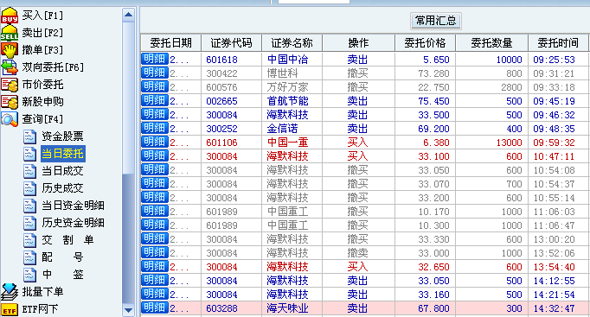Click the document icon beside 交割单

point(29,240)
